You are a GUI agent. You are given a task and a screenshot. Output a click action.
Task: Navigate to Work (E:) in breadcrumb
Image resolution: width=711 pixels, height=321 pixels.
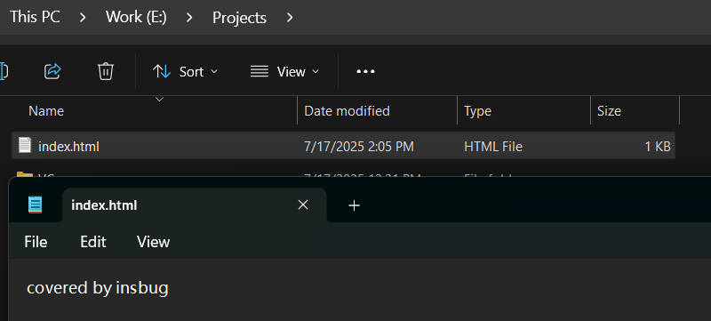pos(137,18)
